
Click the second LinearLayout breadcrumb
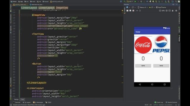47,8
